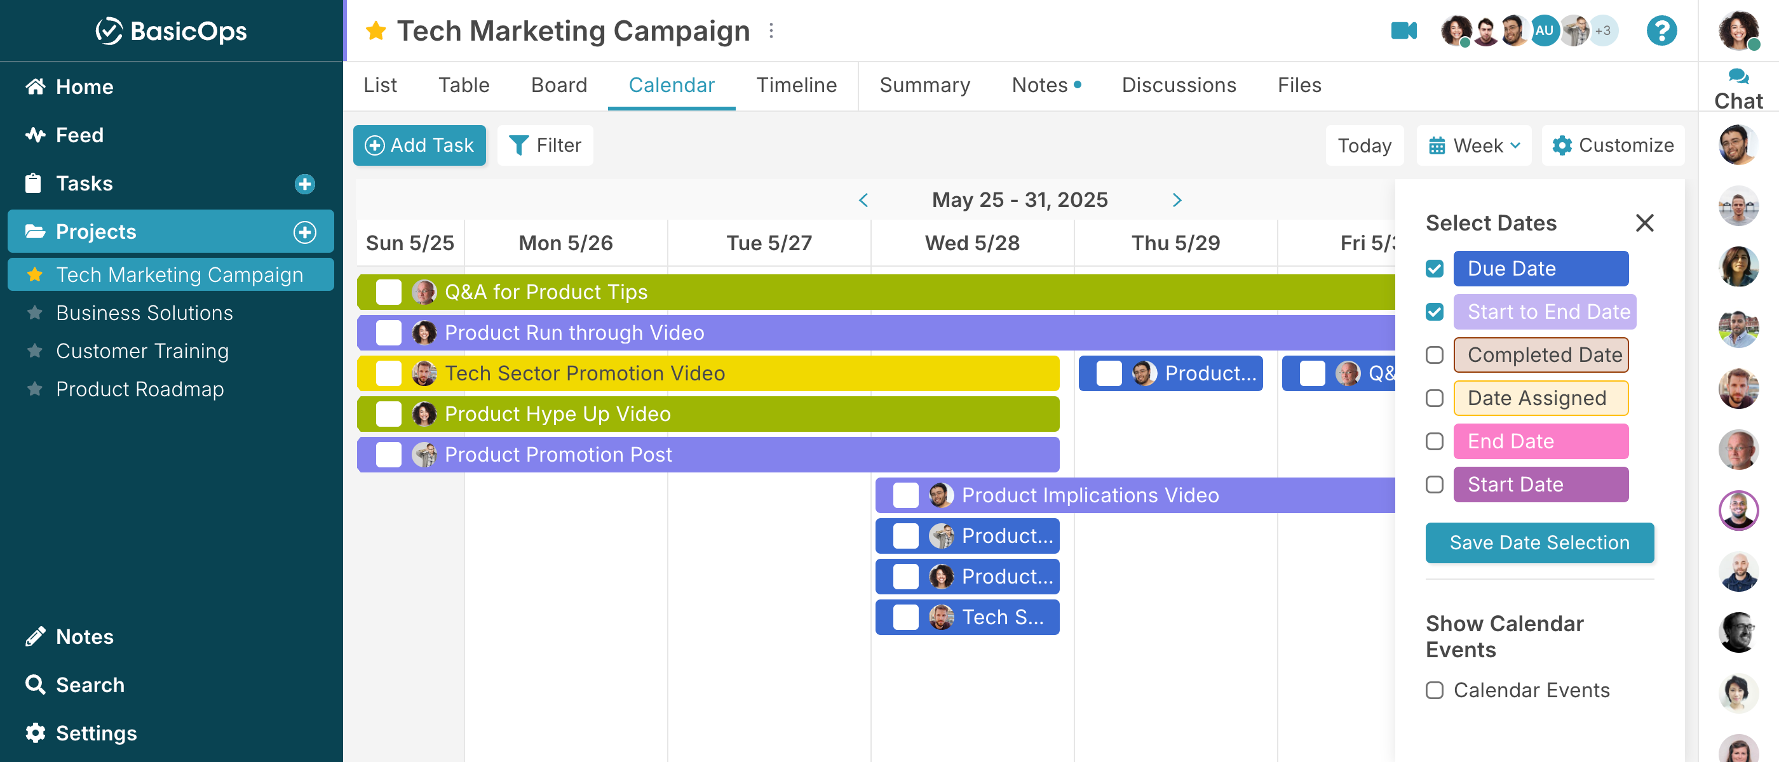Open the Discussions tab

1178,85
